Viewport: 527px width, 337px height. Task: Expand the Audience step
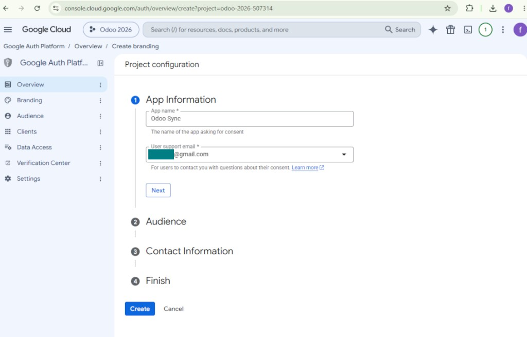(166, 221)
